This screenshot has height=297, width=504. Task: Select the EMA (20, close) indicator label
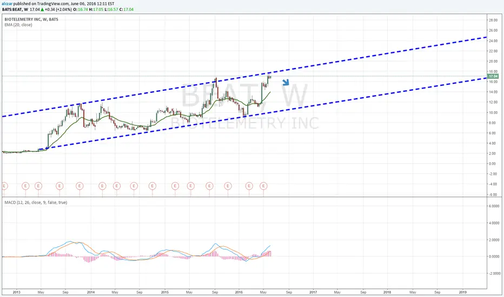point(18,25)
